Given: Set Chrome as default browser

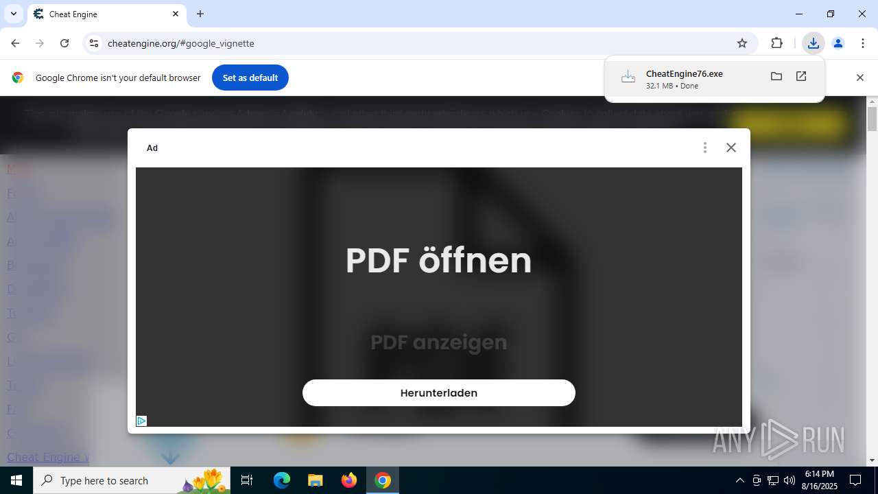Looking at the screenshot, I should pyautogui.click(x=250, y=78).
